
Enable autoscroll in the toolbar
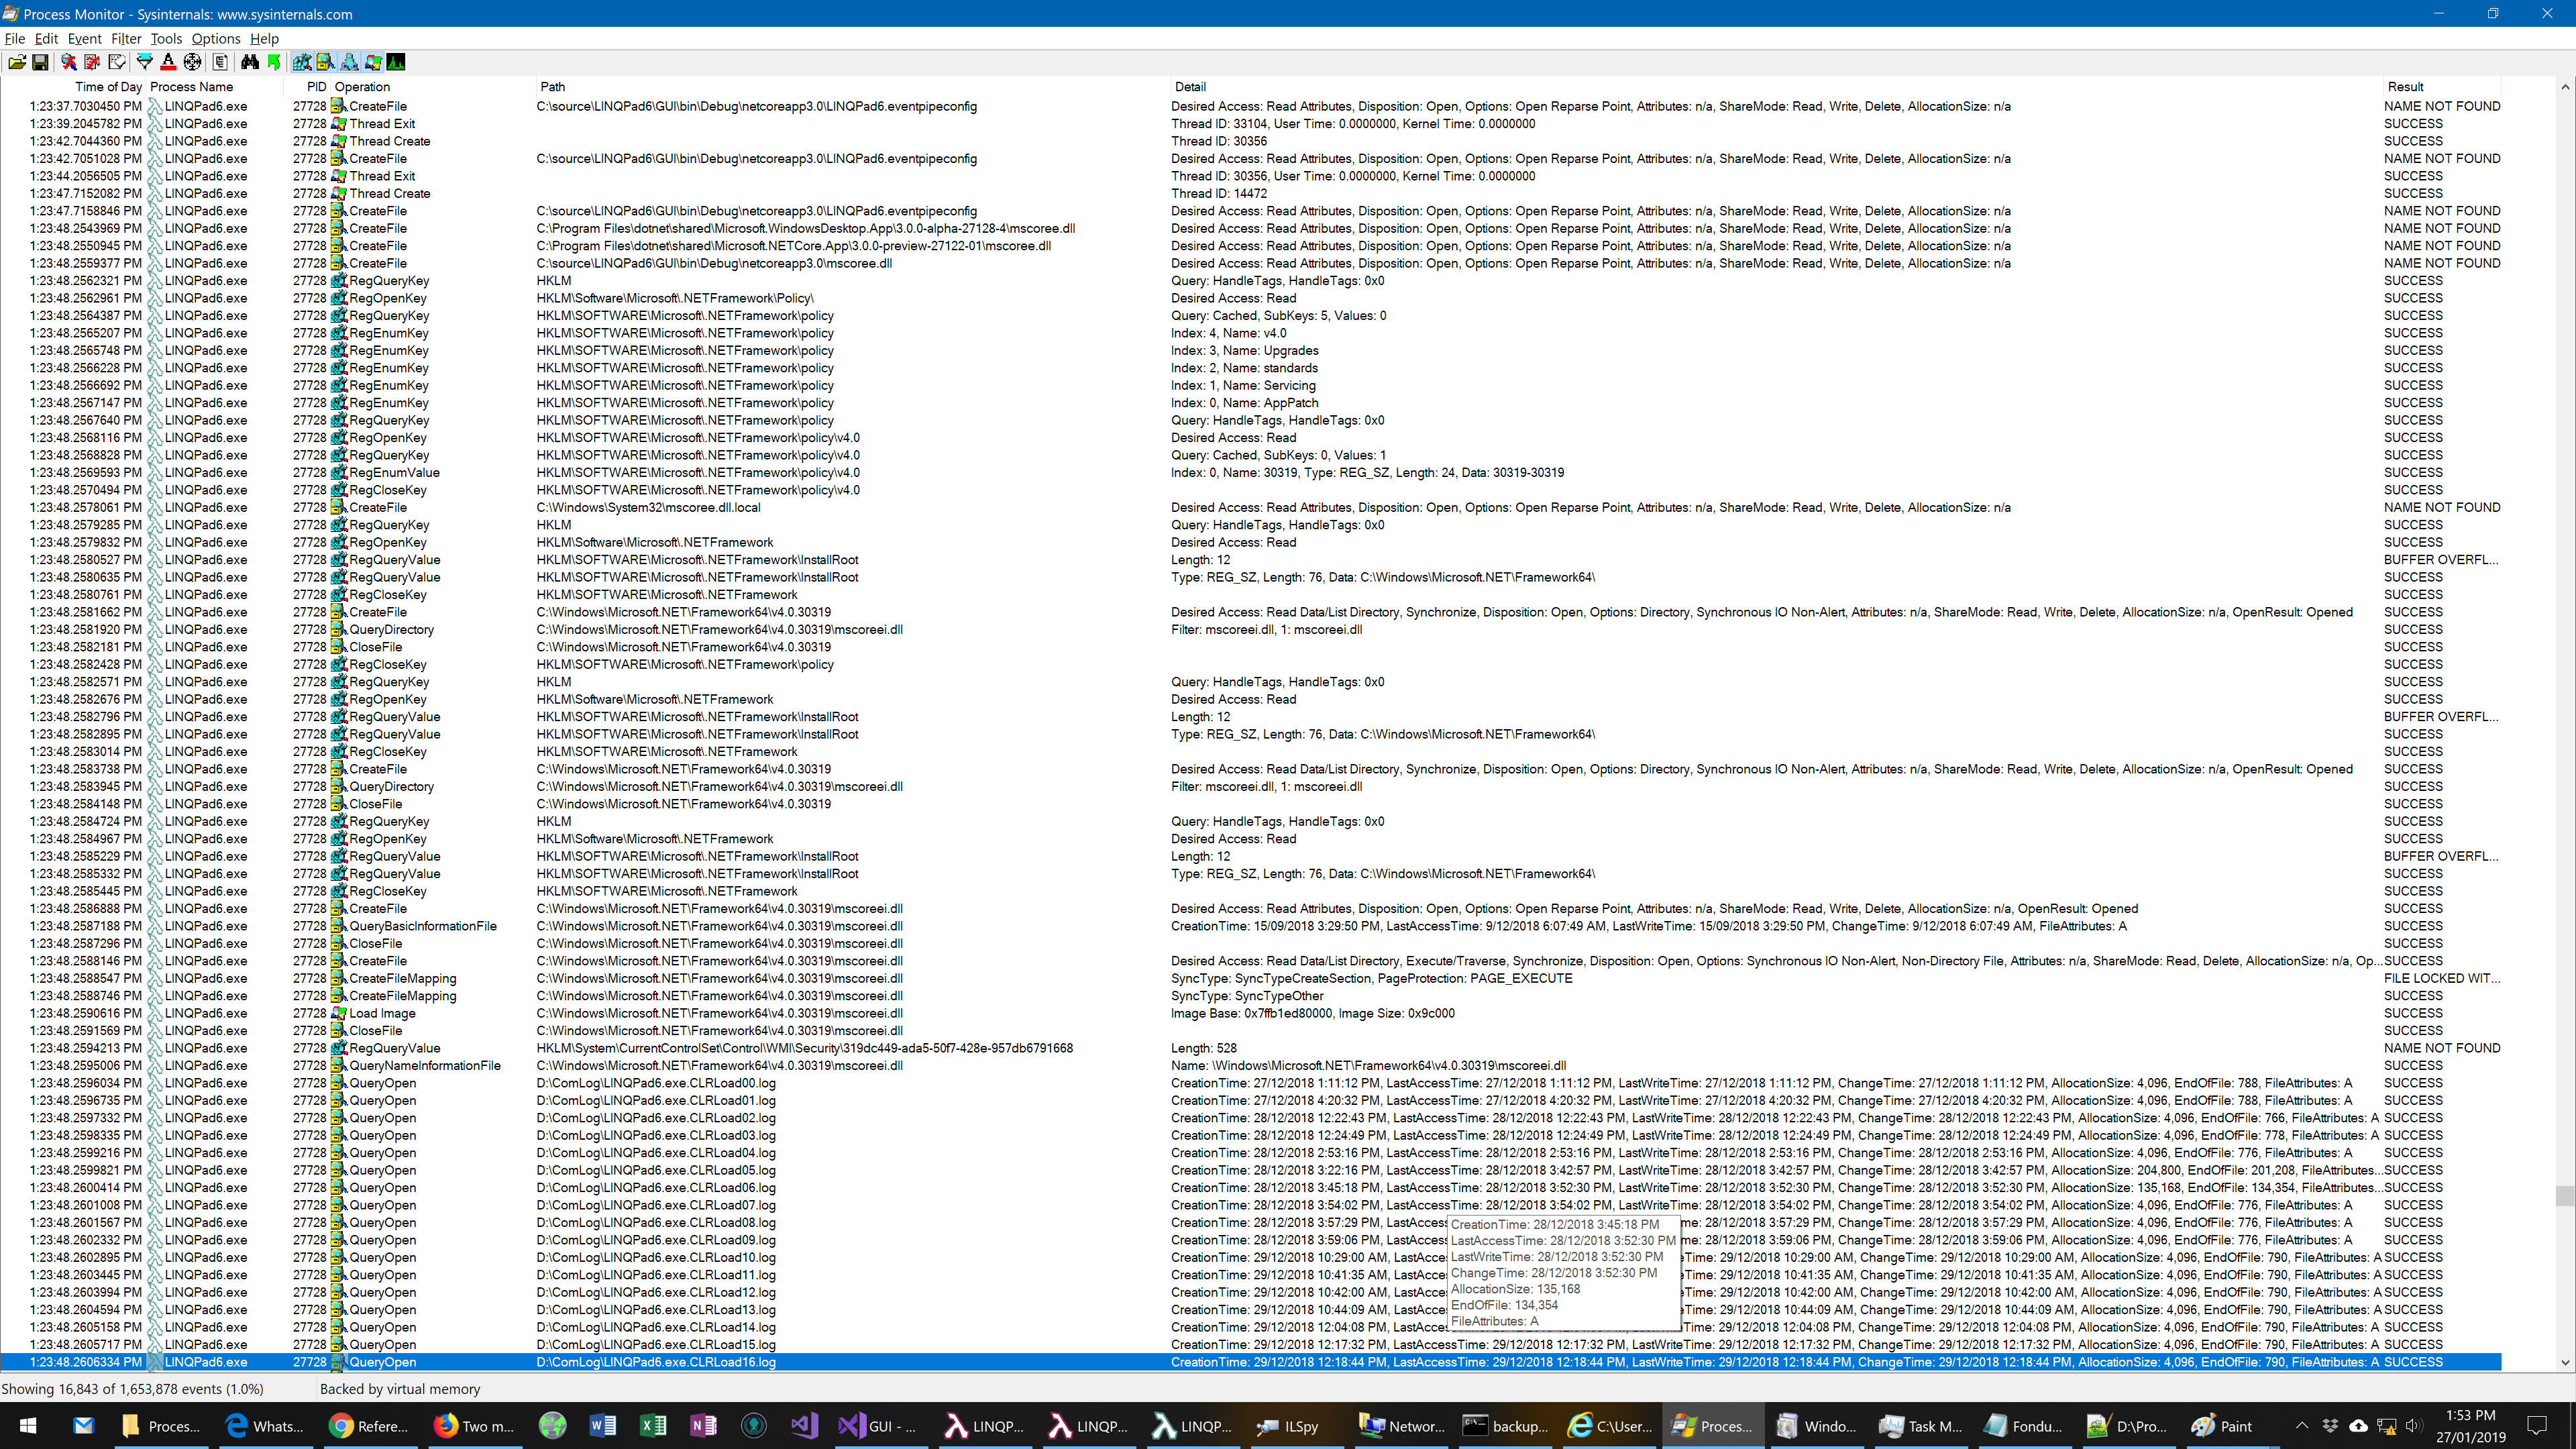pyautogui.click(x=92, y=62)
